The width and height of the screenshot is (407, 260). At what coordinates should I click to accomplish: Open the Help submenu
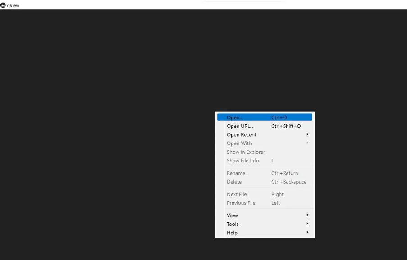click(265, 233)
